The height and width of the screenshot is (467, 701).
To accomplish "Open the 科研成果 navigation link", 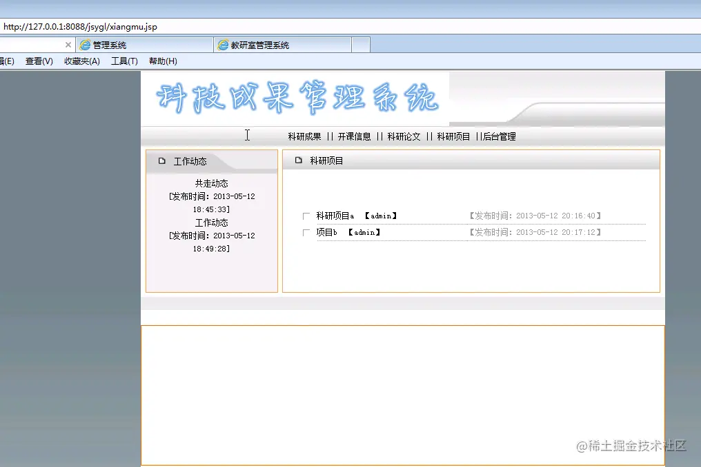I will pos(303,136).
